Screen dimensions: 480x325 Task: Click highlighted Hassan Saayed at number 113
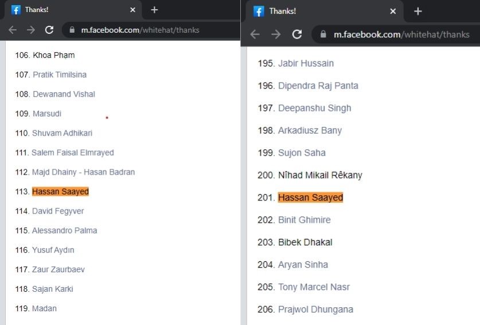60,191
